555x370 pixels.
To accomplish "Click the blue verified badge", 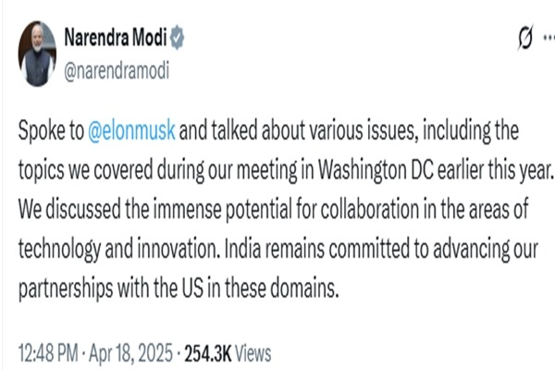I will coord(178,38).
